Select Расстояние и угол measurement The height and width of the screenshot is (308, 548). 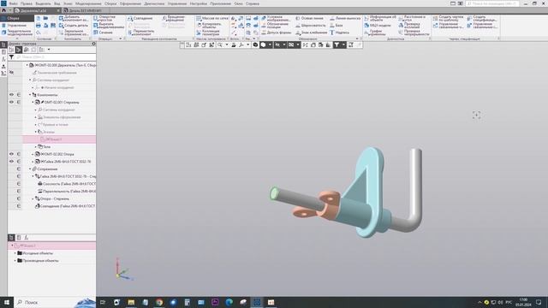coord(413,18)
